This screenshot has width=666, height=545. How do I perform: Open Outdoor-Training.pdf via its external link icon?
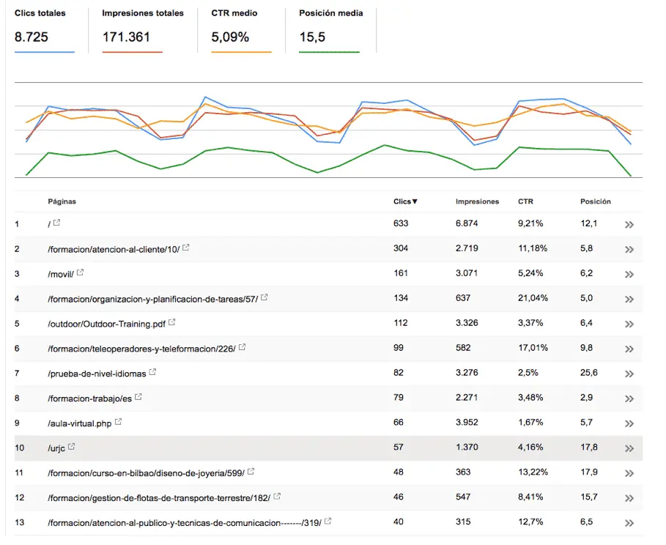point(174,323)
